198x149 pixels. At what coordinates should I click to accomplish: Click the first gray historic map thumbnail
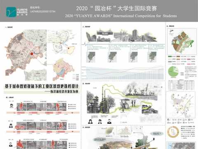pyautogui.click(x=91, y=57)
